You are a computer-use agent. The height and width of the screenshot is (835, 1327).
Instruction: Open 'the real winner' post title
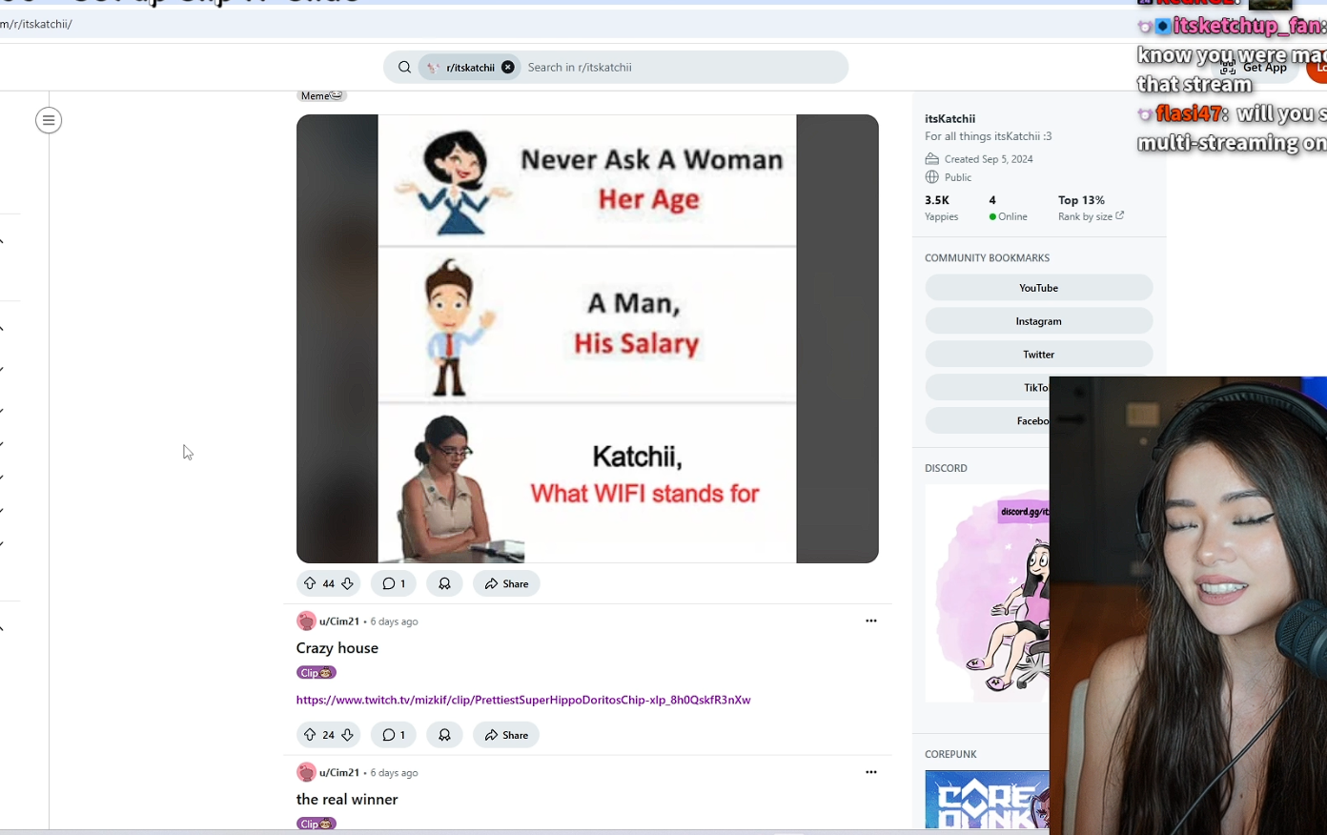[347, 800]
